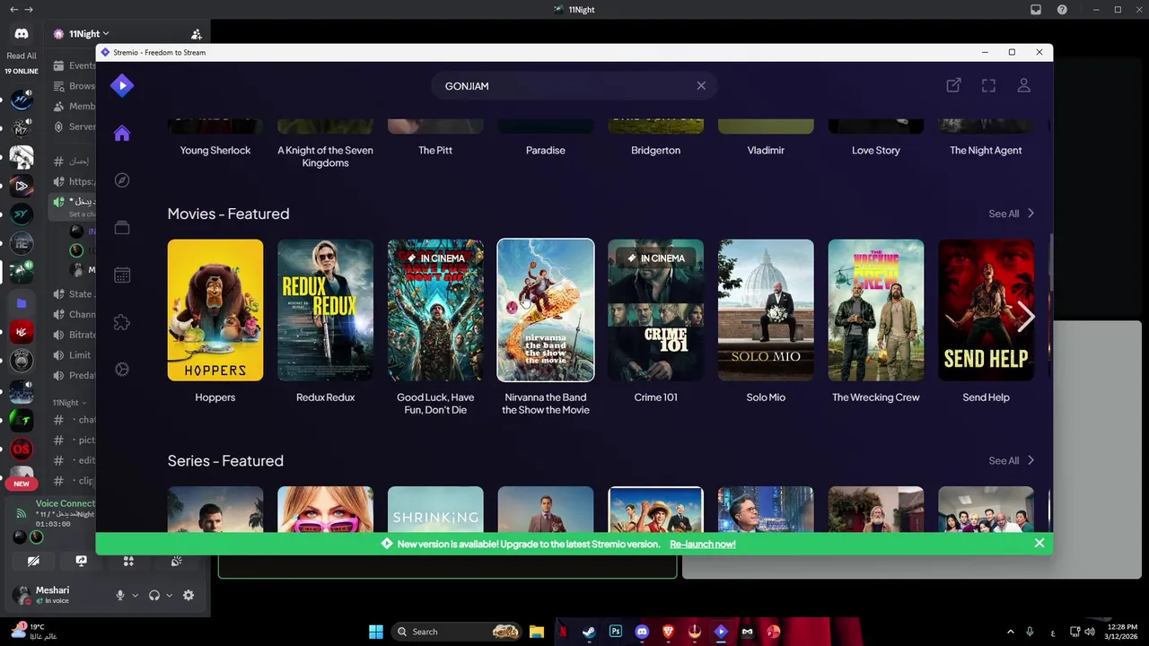Viewport: 1149px width, 646px height.
Task: Open the Addons puzzle-piece icon
Action: point(122,322)
